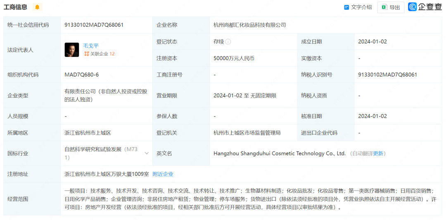Open the 导出 export button

391,7
